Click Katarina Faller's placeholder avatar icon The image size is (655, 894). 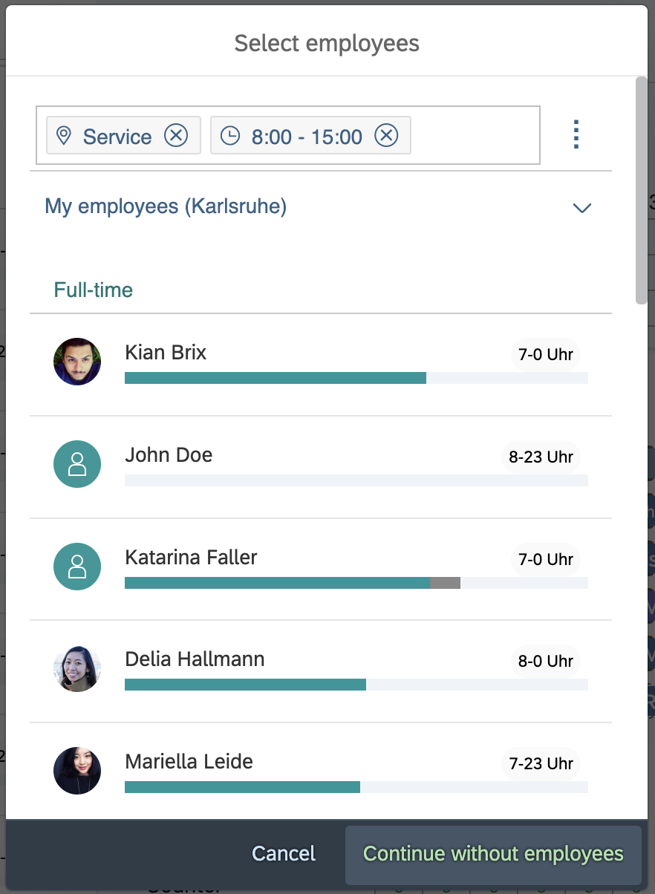pos(77,567)
